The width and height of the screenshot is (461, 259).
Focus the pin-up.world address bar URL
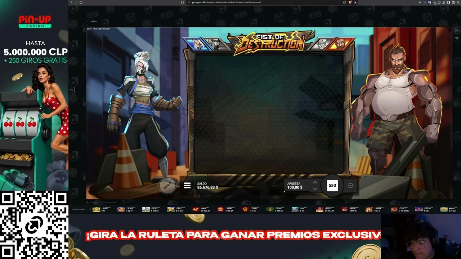tap(226, 2)
